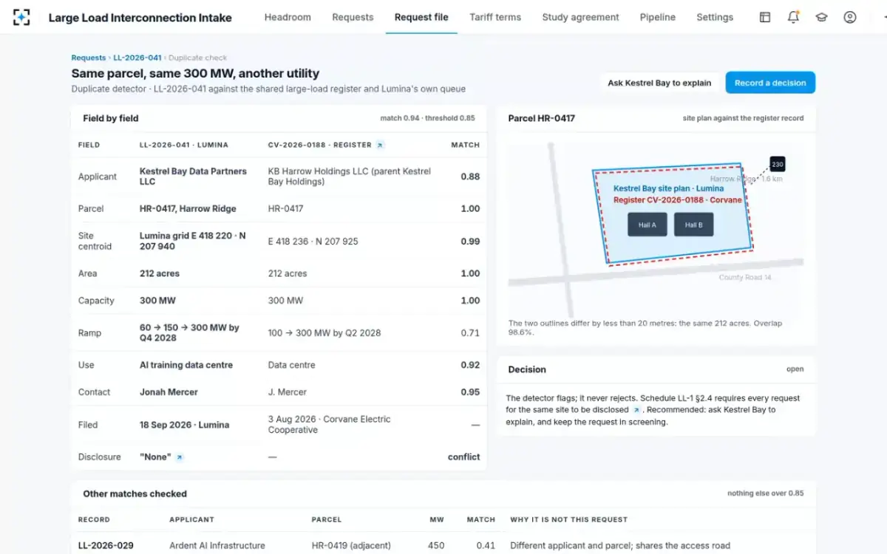Click the Contact match score 0.95

(x=470, y=392)
